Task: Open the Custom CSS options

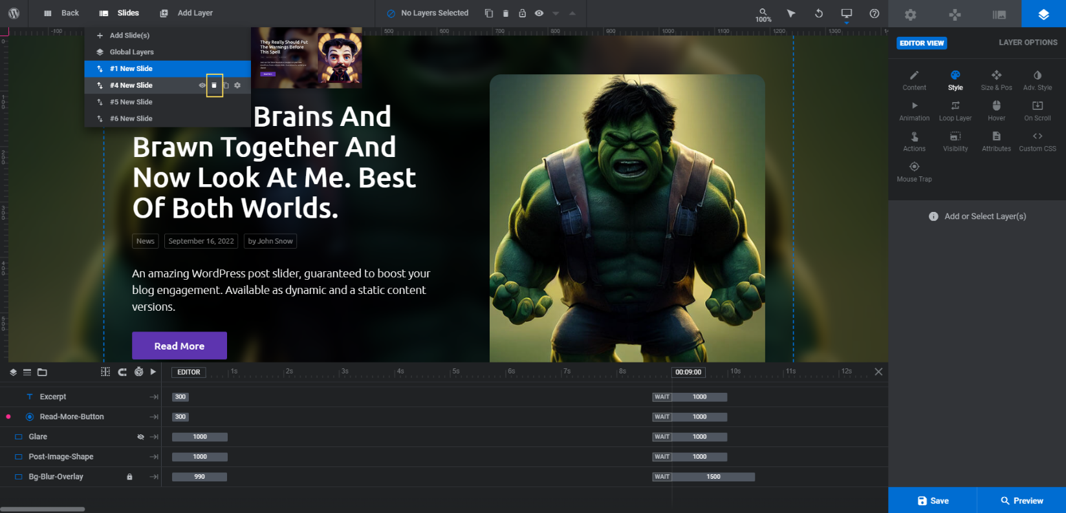Action: [x=1038, y=141]
